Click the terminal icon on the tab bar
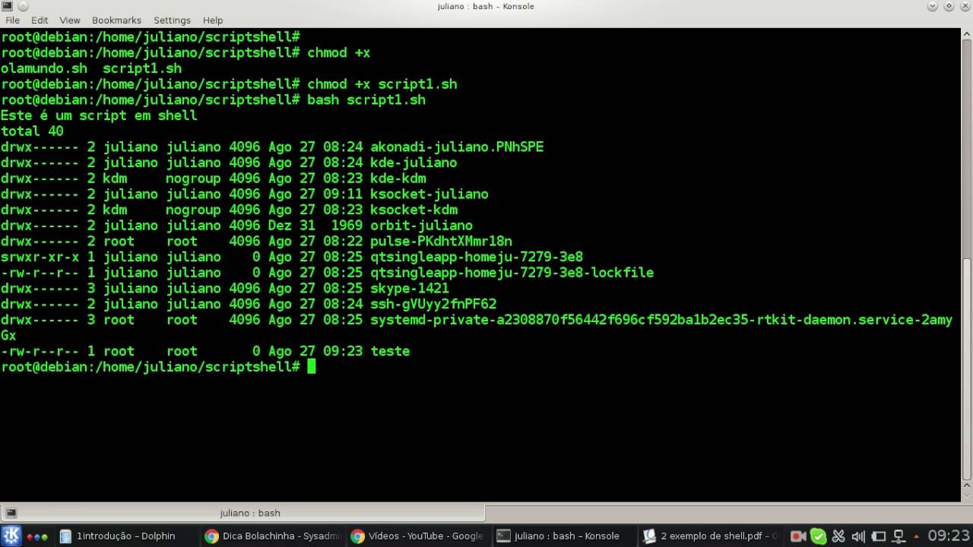Image resolution: width=973 pixels, height=547 pixels. (x=11, y=513)
